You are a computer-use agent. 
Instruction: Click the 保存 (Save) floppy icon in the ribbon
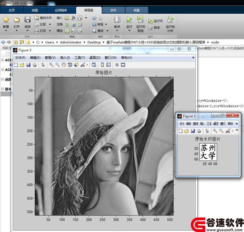(x=27, y=19)
